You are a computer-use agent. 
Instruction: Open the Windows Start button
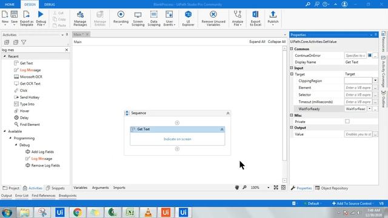pyautogui.click(x=7, y=213)
